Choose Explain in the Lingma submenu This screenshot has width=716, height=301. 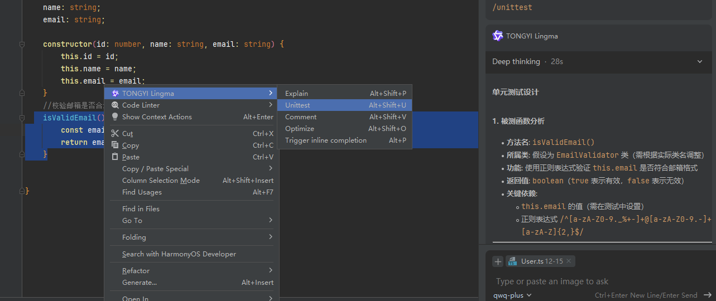[x=296, y=93]
